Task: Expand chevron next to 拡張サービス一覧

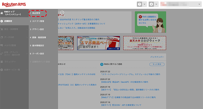Action: [27, 70]
